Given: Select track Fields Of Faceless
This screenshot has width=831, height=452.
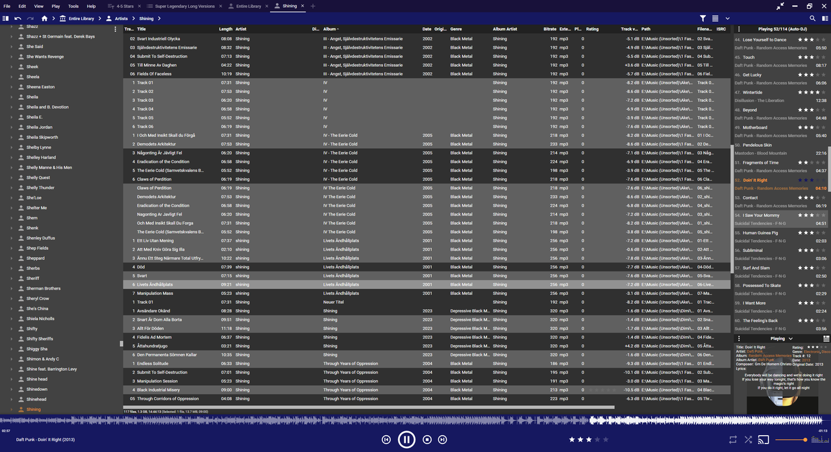Looking at the screenshot, I should click(x=428, y=74).
